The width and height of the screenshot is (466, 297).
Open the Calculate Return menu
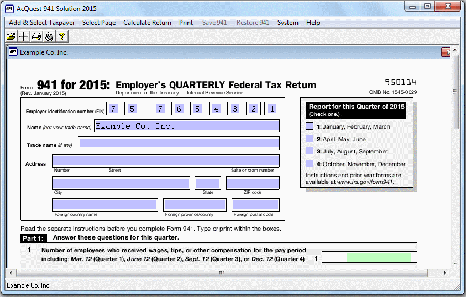click(x=147, y=23)
